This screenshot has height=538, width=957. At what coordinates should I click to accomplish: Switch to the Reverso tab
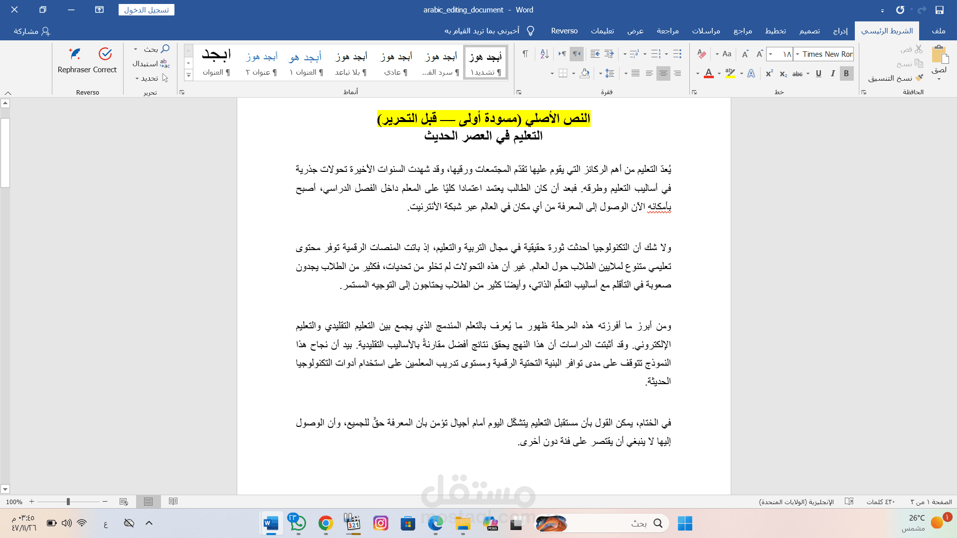click(564, 31)
